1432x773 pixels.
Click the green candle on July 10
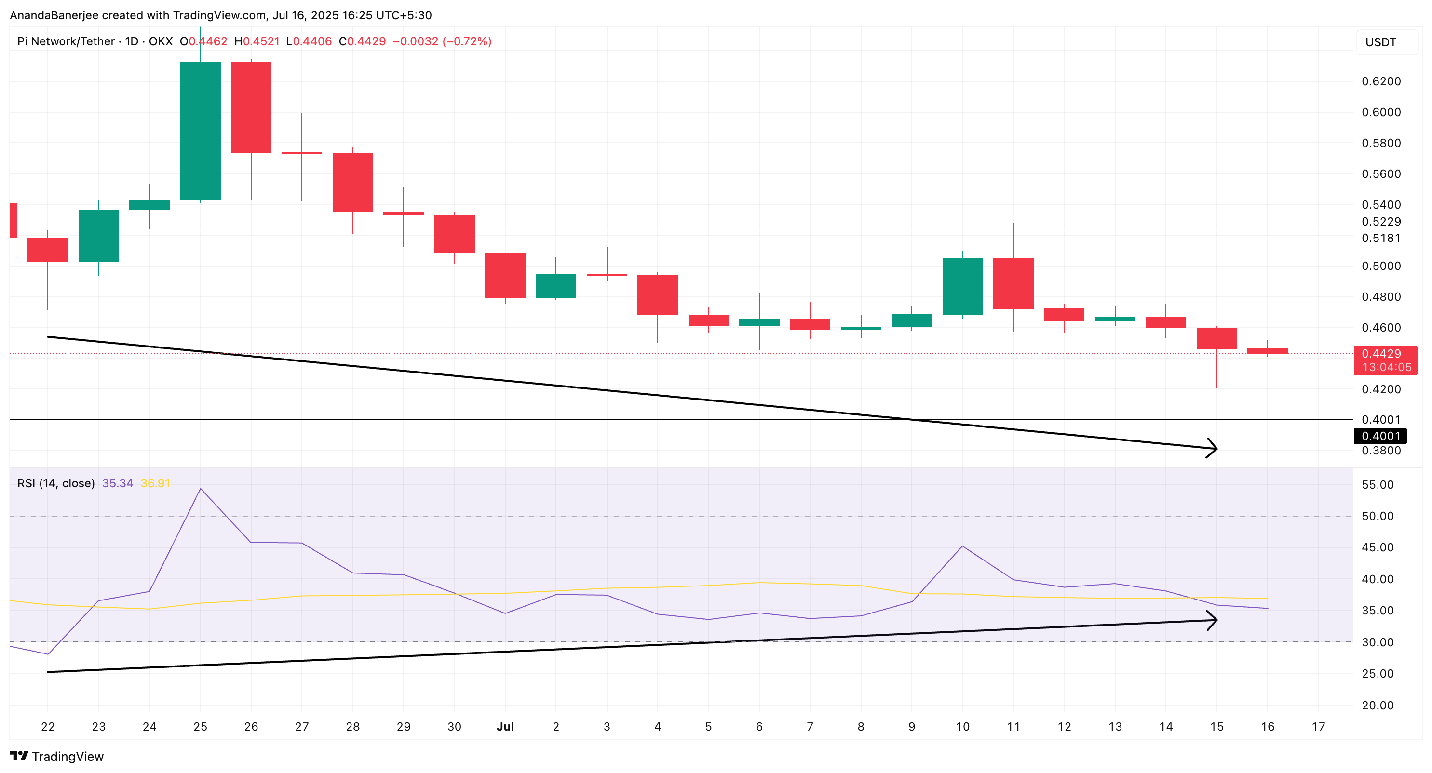[962, 286]
